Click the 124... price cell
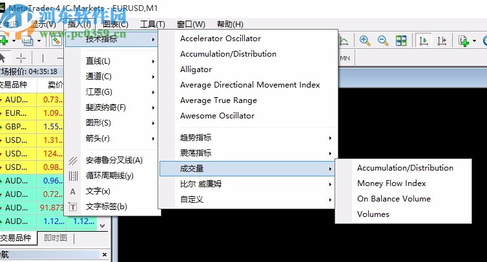487x262 pixels. tap(50, 154)
